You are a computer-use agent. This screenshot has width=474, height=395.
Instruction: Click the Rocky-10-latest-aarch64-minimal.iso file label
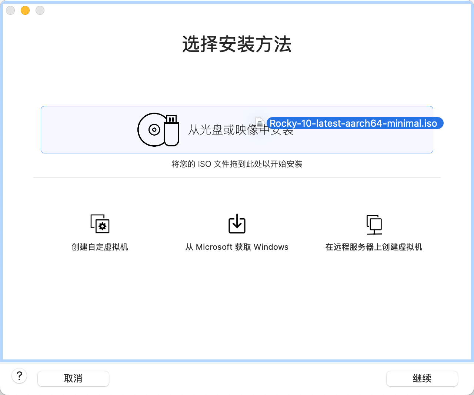pos(355,123)
